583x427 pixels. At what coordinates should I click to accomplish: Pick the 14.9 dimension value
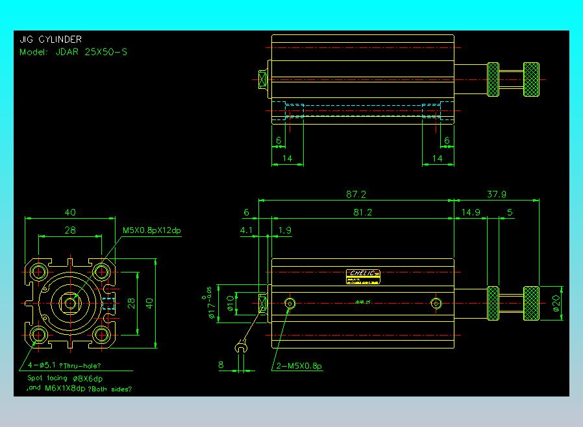coord(471,212)
